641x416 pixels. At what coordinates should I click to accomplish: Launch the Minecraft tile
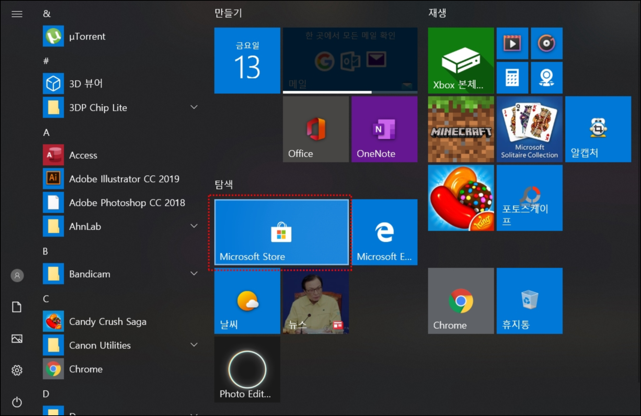point(461,129)
